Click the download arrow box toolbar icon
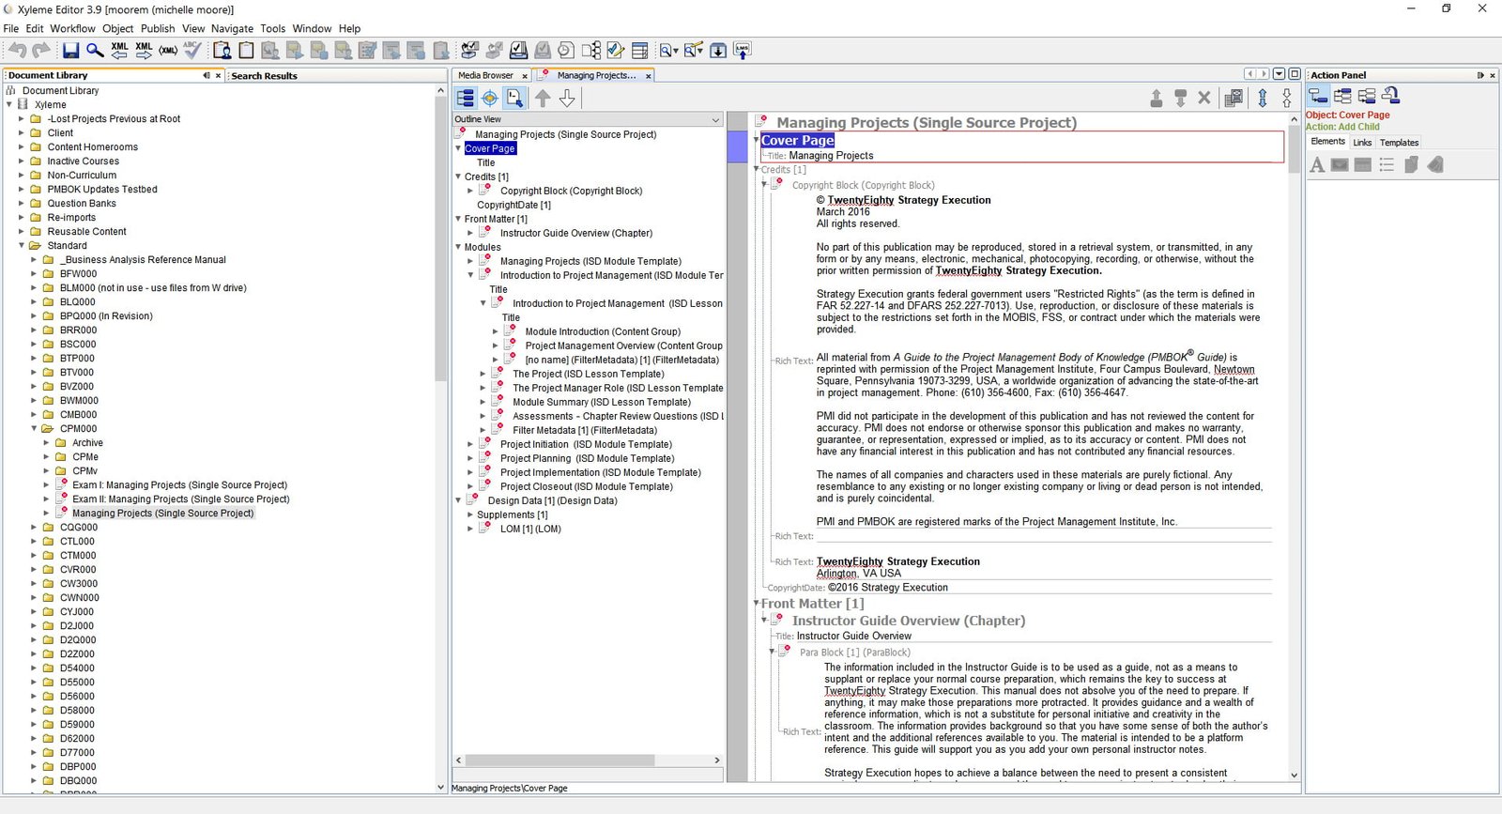This screenshot has width=1502, height=814. [x=718, y=51]
